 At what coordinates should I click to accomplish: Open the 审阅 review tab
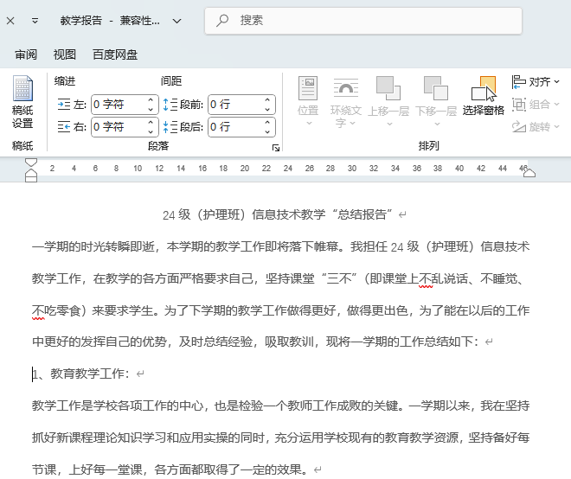[26, 54]
